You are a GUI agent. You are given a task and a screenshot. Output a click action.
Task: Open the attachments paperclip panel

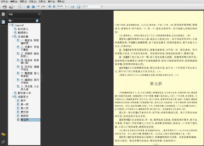click(3, 142)
